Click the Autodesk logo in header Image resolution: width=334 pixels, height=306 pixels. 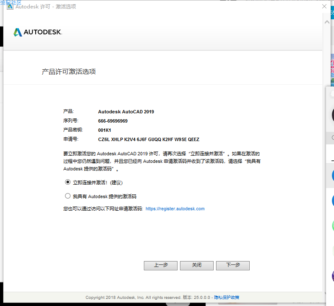[38, 32]
